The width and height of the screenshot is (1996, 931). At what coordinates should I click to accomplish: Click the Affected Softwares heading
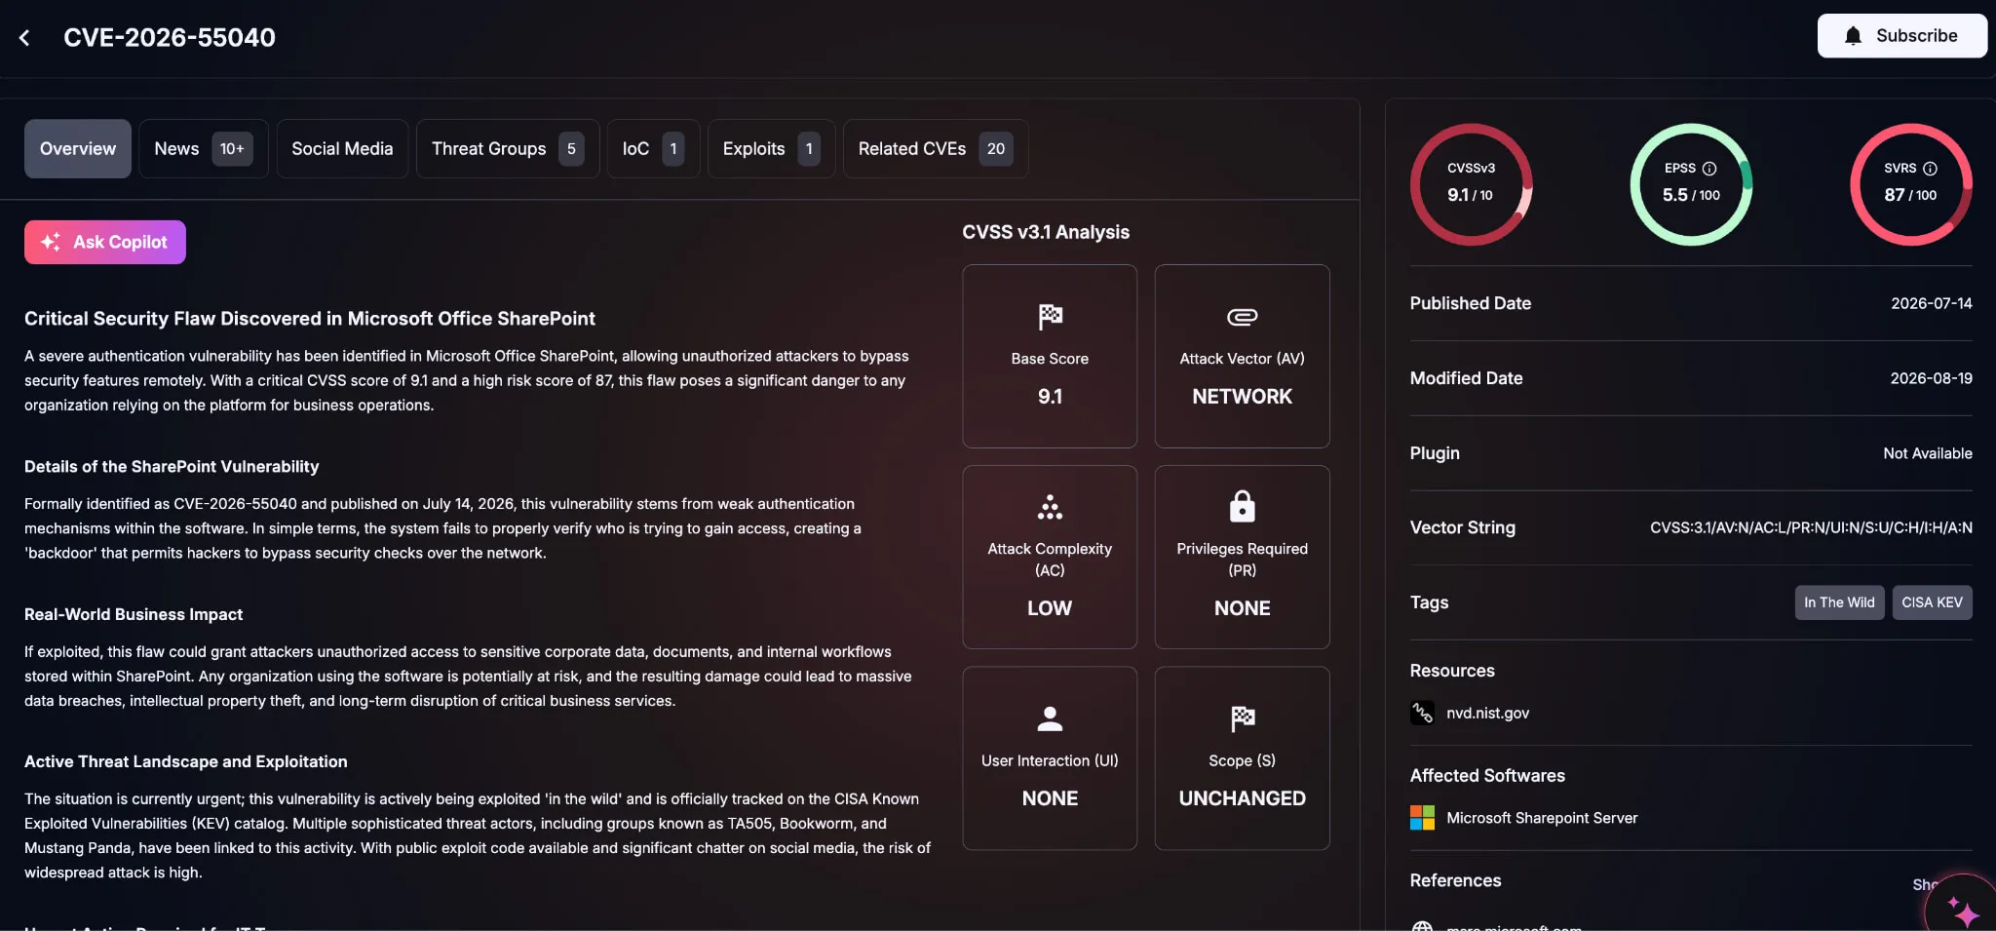pyautogui.click(x=1487, y=776)
